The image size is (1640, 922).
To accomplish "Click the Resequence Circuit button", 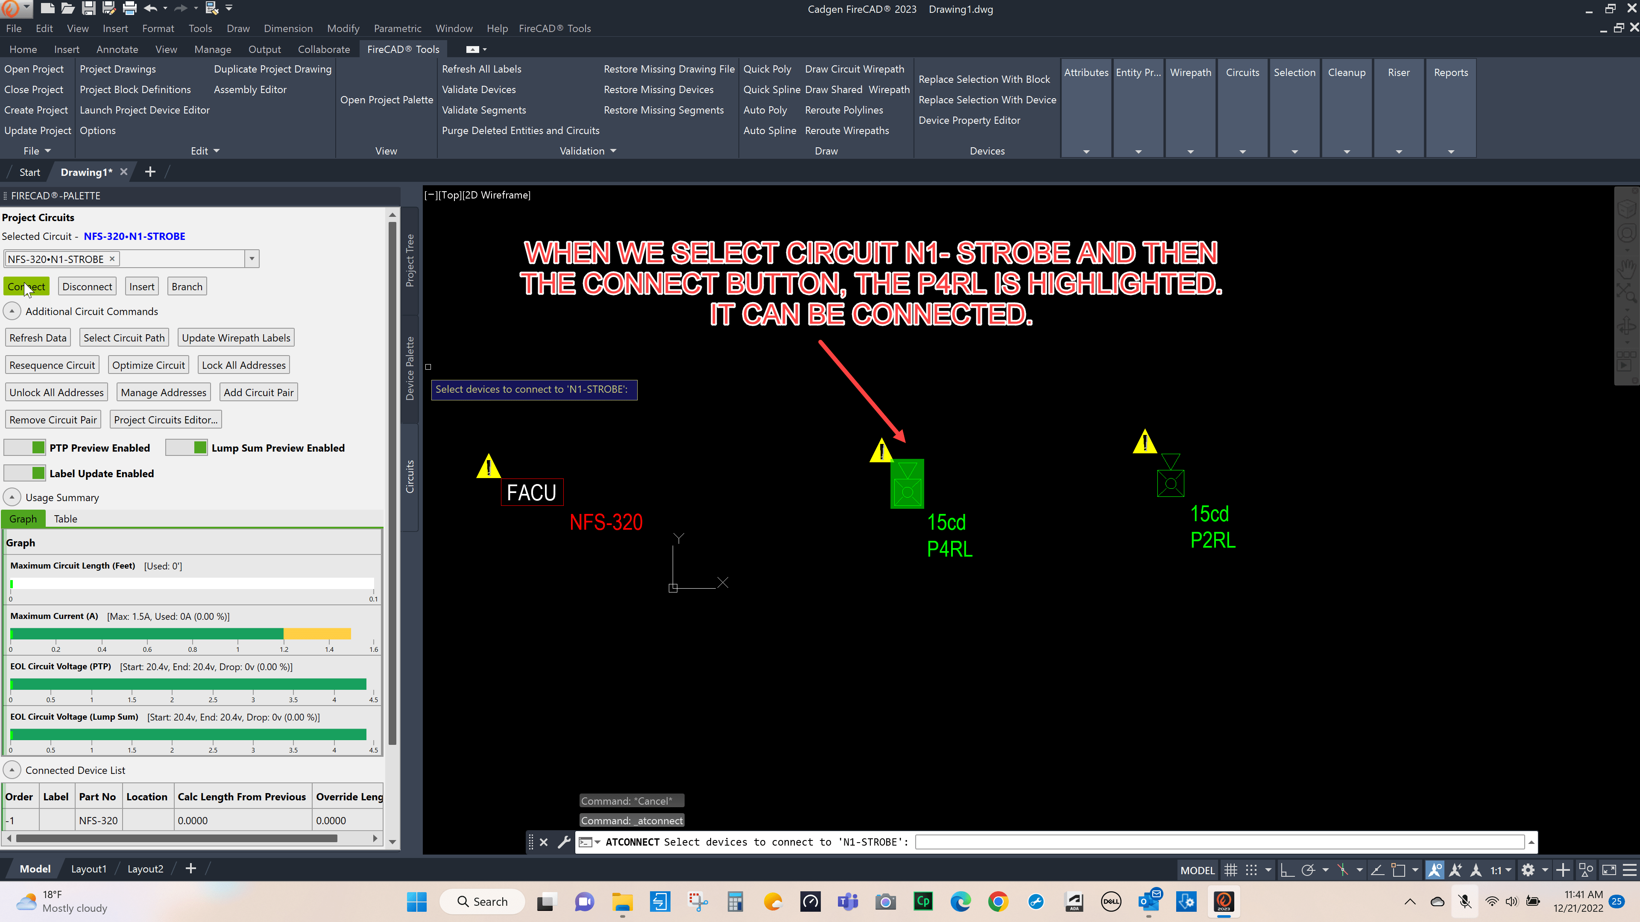I will [52, 365].
